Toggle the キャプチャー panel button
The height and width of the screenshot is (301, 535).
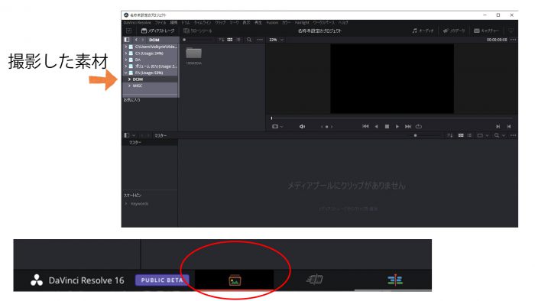pyautogui.click(x=486, y=31)
